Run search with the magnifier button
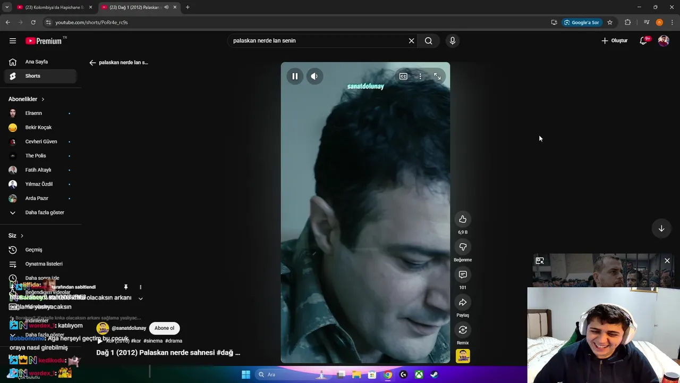The image size is (680, 383). coord(429,41)
